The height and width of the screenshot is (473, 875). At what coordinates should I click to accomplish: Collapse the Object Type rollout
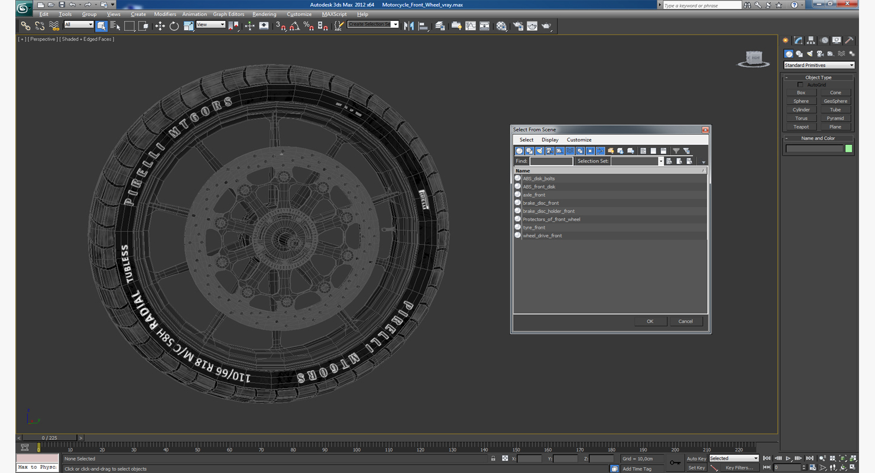(819, 77)
